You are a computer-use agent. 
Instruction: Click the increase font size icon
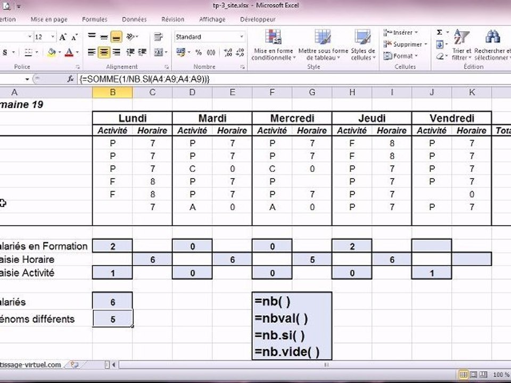[x=63, y=37]
